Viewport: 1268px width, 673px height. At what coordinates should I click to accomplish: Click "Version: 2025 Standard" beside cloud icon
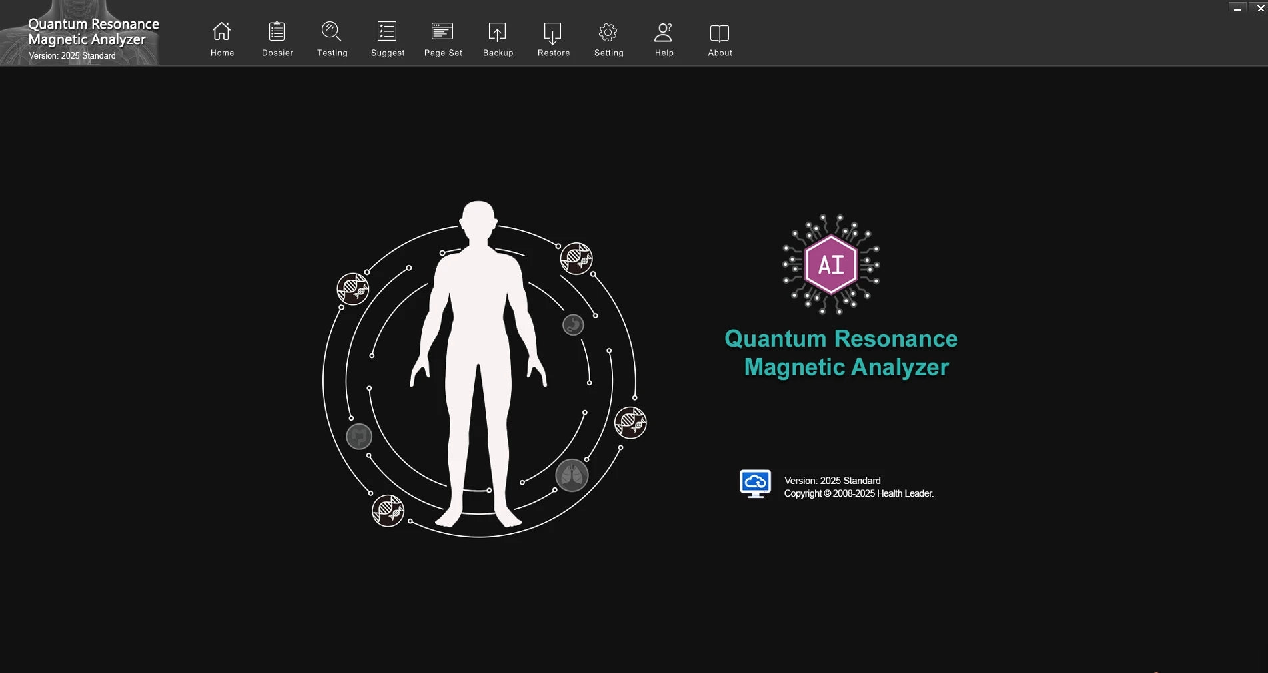pos(832,481)
